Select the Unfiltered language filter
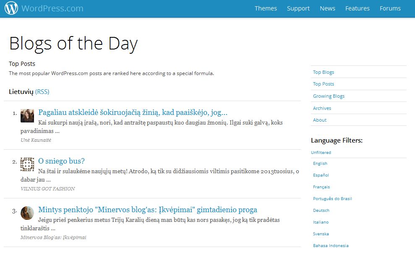The image size is (415, 255). [321, 152]
